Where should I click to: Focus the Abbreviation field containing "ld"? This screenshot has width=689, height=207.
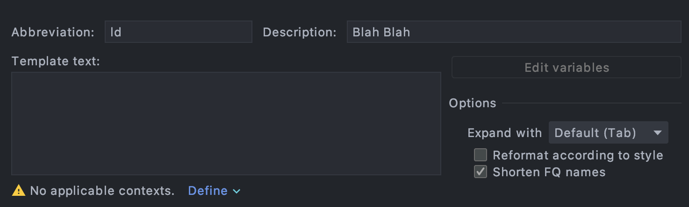(x=178, y=32)
